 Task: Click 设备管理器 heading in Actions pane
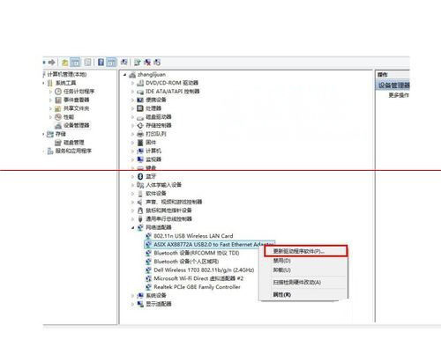tap(393, 85)
